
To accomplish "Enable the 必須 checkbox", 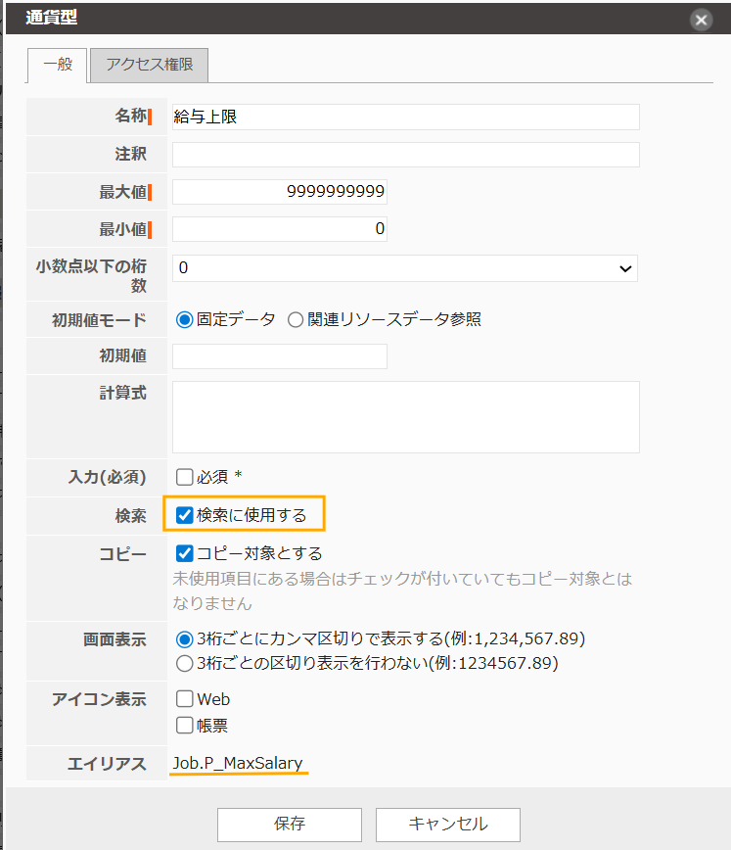I will tap(184, 477).
